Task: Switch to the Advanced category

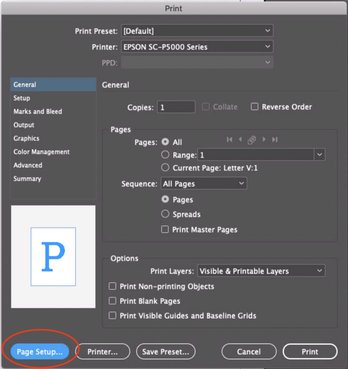Action: [53, 165]
